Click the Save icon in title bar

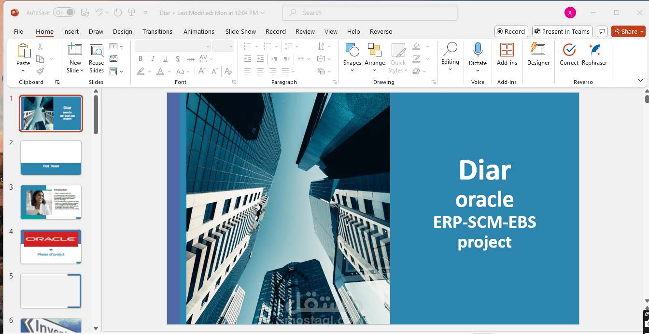tap(85, 13)
